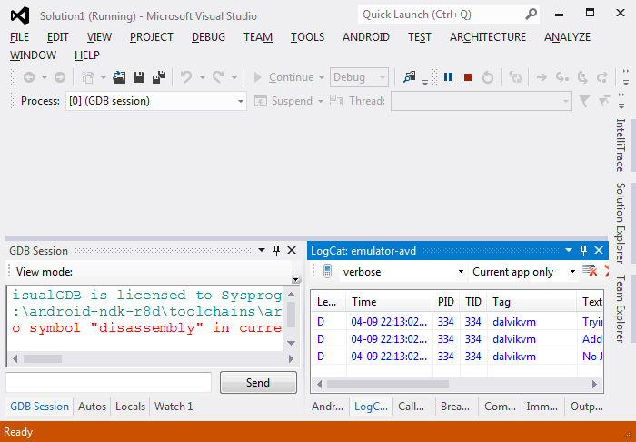Click LogCat horizontal scrollbar thumb
Image resolution: width=636 pixels, height=442 pixels.
click(388, 384)
